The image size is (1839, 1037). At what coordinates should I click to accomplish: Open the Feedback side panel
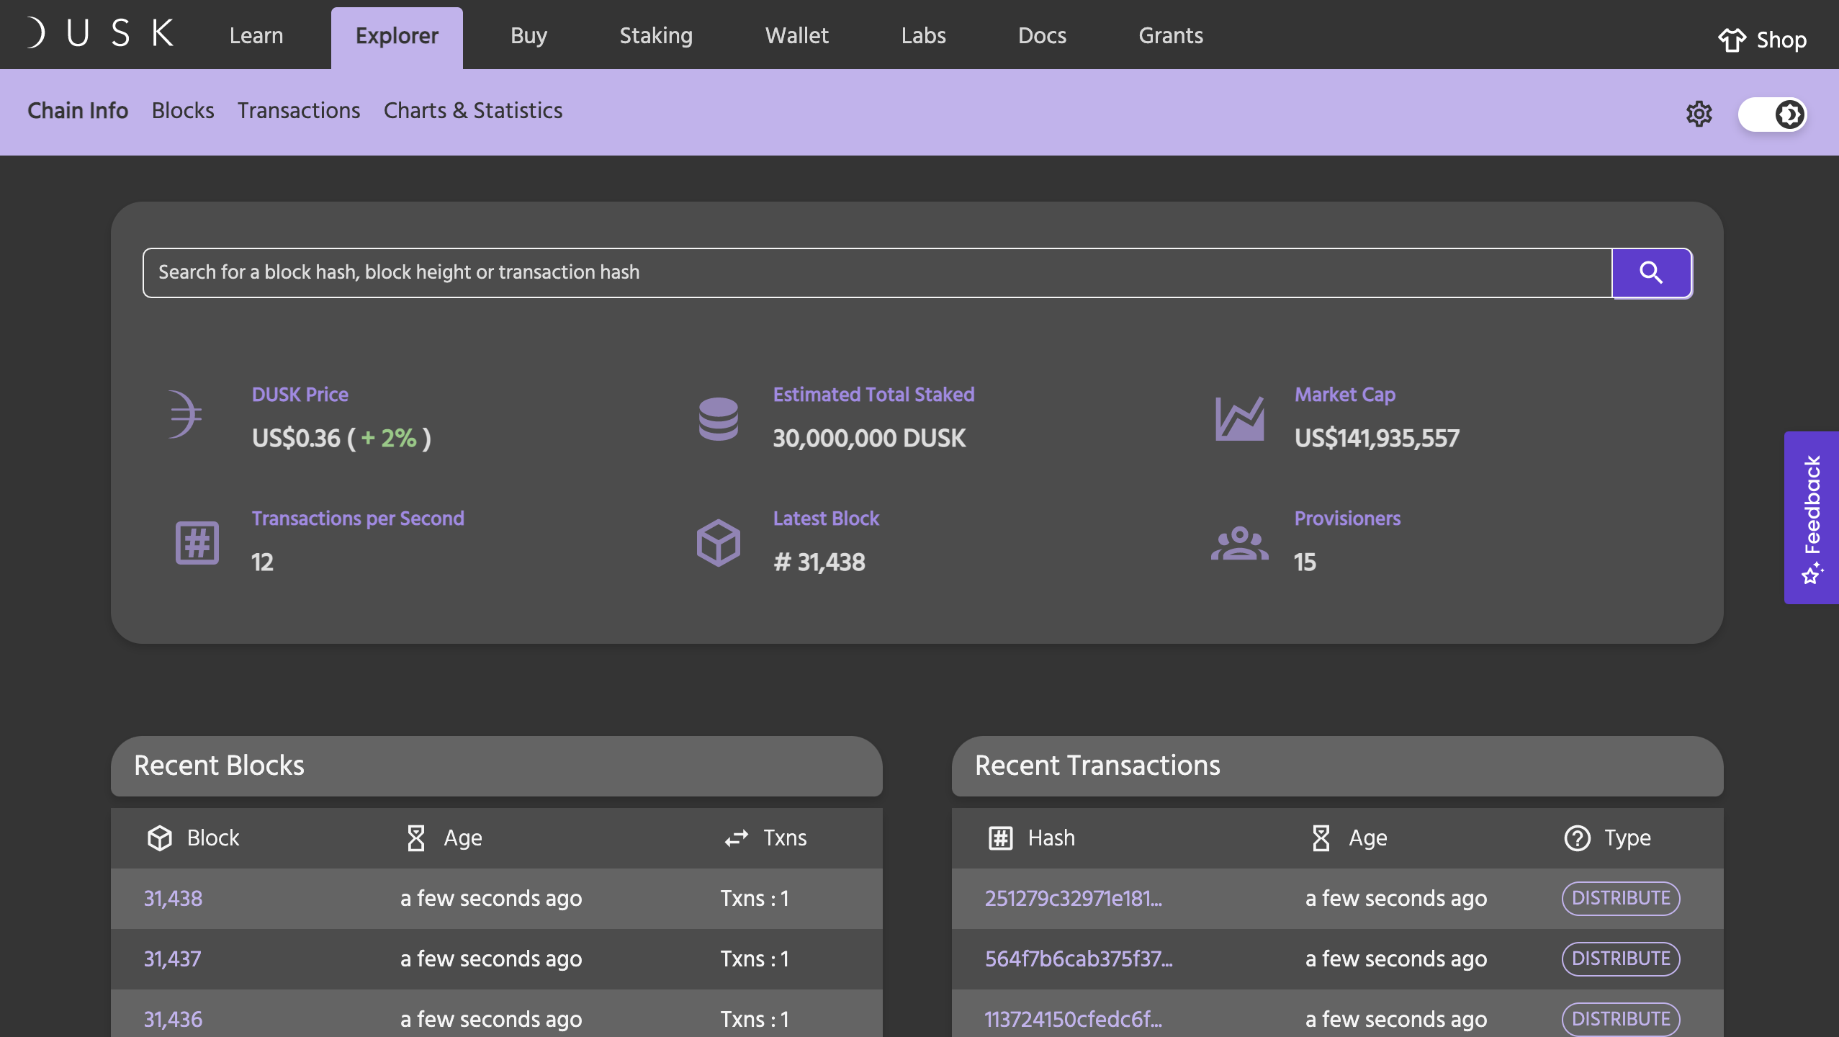[1811, 517]
